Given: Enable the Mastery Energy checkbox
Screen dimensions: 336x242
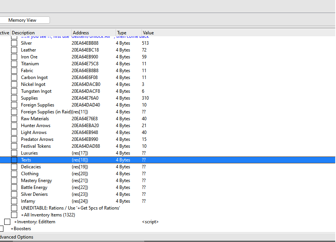Looking at the screenshot, I should pos(14,180).
